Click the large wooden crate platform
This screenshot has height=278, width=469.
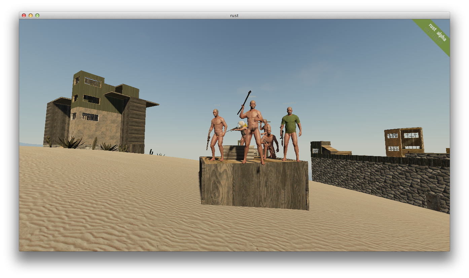pos(254,183)
